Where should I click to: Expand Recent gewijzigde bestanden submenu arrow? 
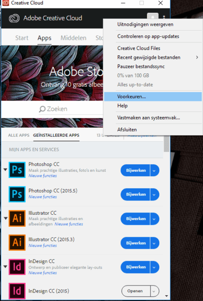[x=197, y=58]
